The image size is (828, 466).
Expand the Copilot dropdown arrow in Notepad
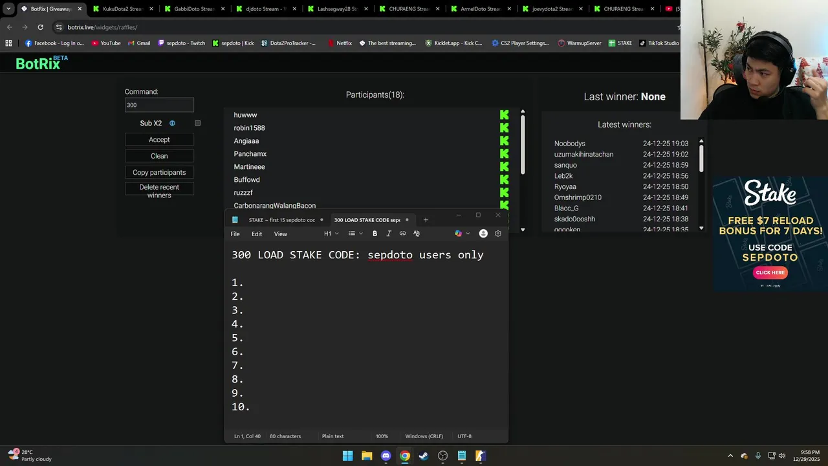pyautogui.click(x=468, y=234)
